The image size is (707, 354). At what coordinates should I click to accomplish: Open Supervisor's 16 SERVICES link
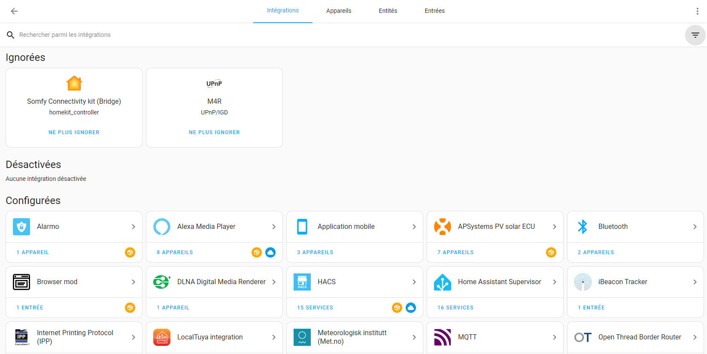[x=455, y=308]
